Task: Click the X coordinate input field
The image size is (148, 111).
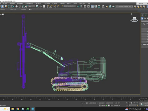Action: click(x=93, y=103)
